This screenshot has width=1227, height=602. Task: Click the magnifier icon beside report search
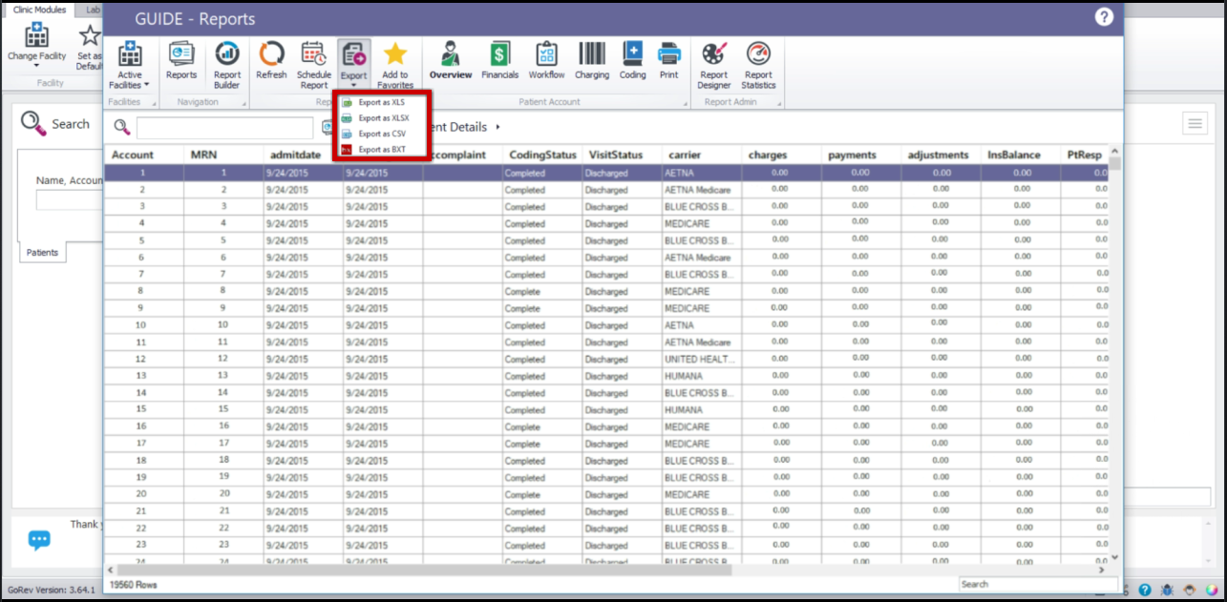[x=121, y=127]
